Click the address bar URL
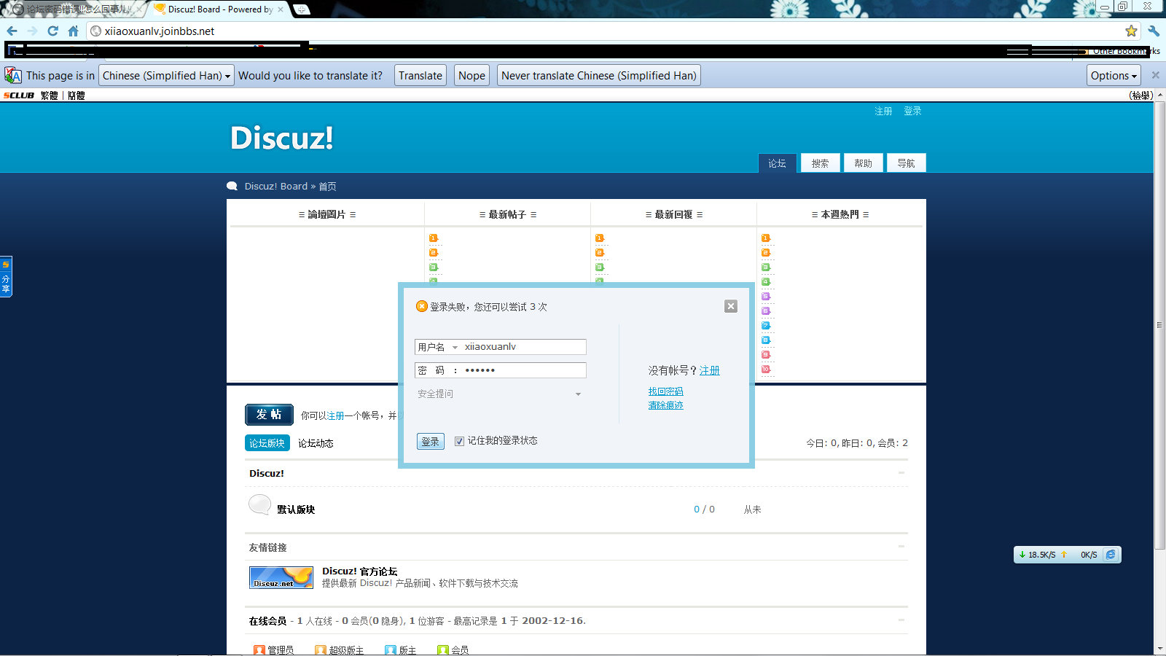Screen dimensions: 1166x656 [160, 31]
